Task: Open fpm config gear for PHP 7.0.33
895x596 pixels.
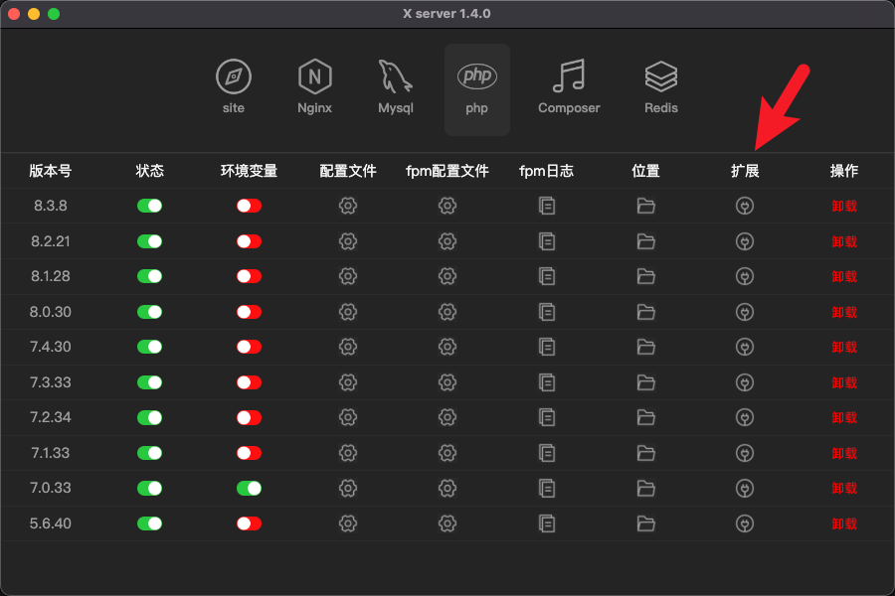Action: (x=447, y=488)
